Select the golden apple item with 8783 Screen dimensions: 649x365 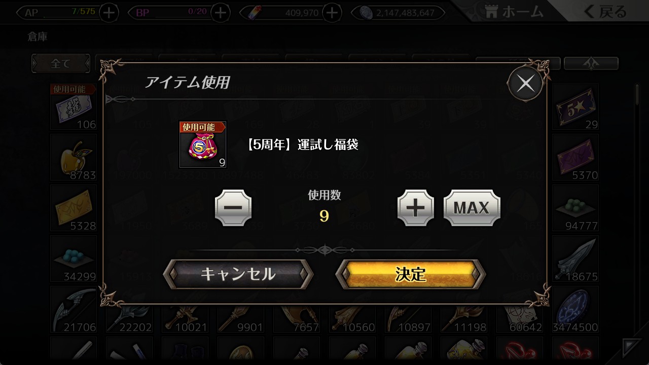(74, 158)
